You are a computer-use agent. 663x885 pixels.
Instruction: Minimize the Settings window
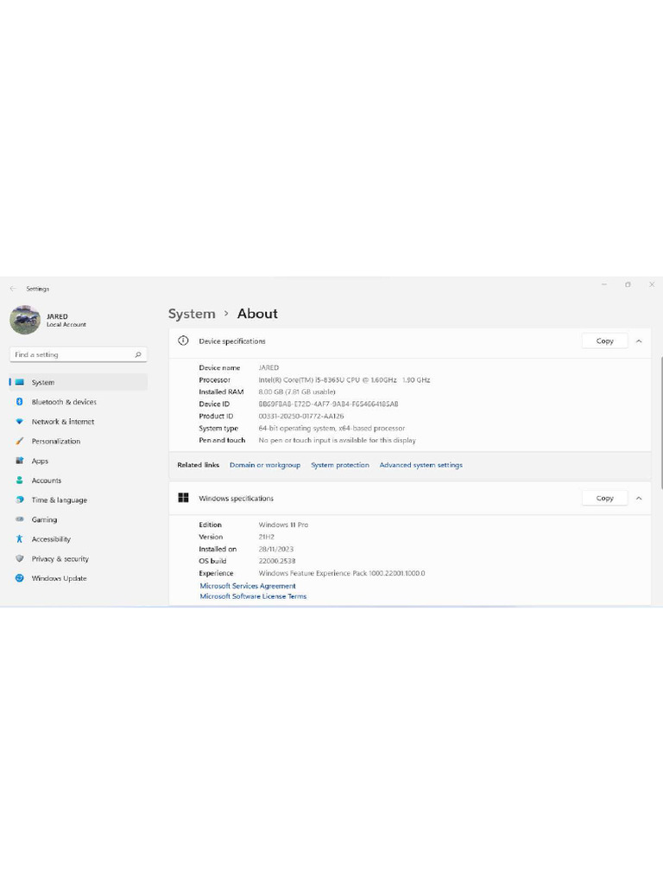[x=603, y=284]
